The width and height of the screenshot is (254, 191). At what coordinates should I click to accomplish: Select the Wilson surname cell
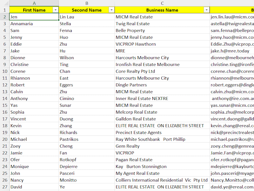coord(87,58)
